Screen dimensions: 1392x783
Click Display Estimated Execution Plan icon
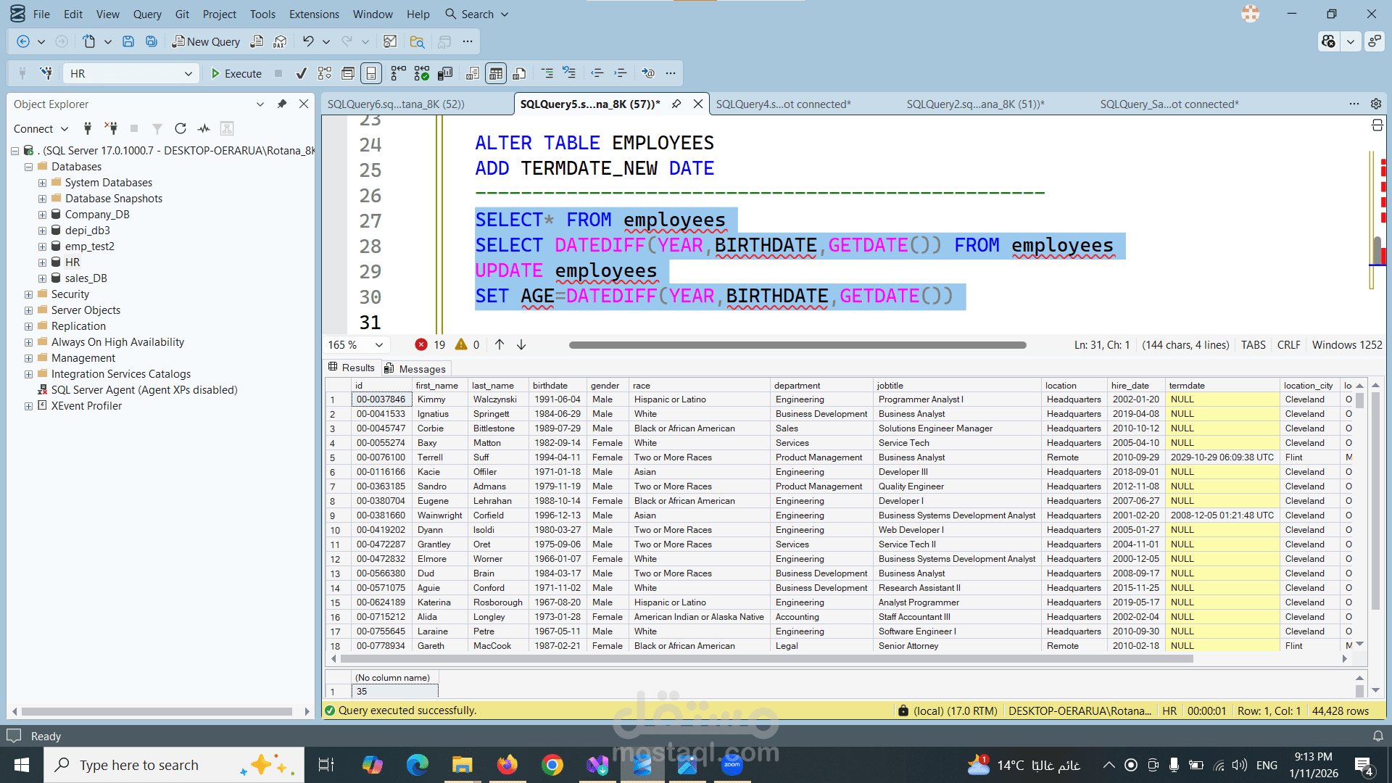point(325,73)
